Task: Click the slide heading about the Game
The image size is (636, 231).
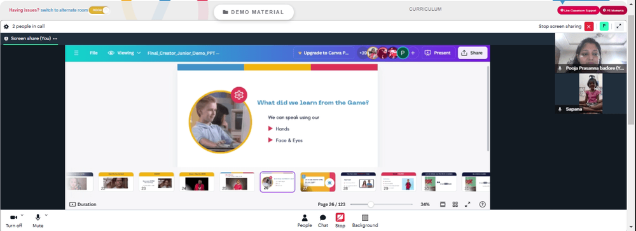Action: pos(313,102)
